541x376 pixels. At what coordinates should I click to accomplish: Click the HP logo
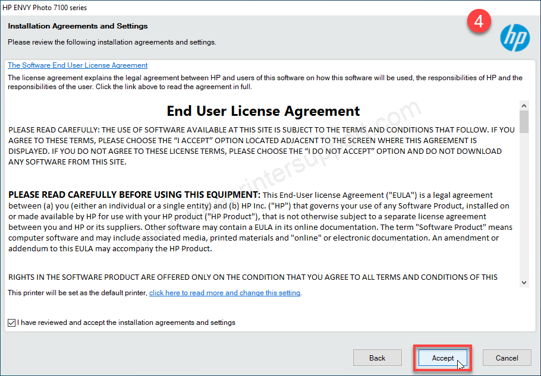coord(514,38)
